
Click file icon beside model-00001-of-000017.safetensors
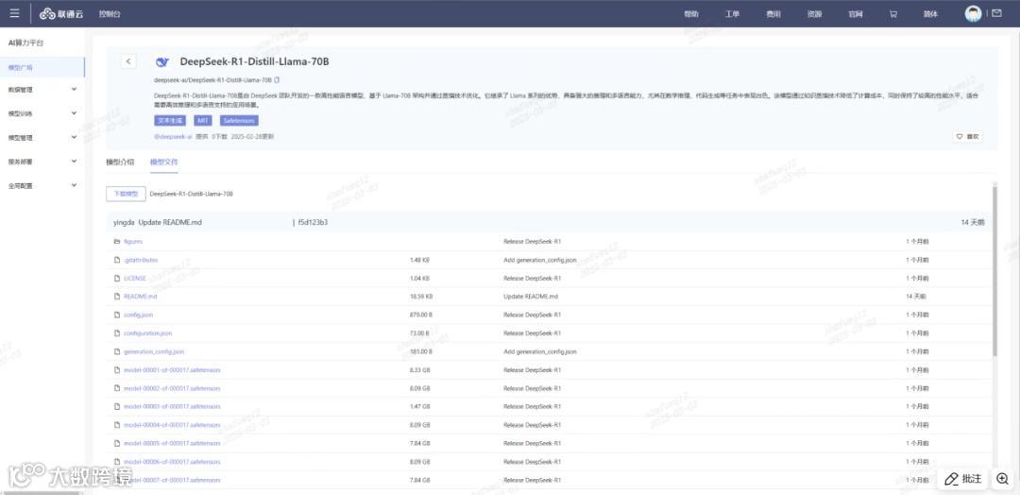pyautogui.click(x=117, y=369)
